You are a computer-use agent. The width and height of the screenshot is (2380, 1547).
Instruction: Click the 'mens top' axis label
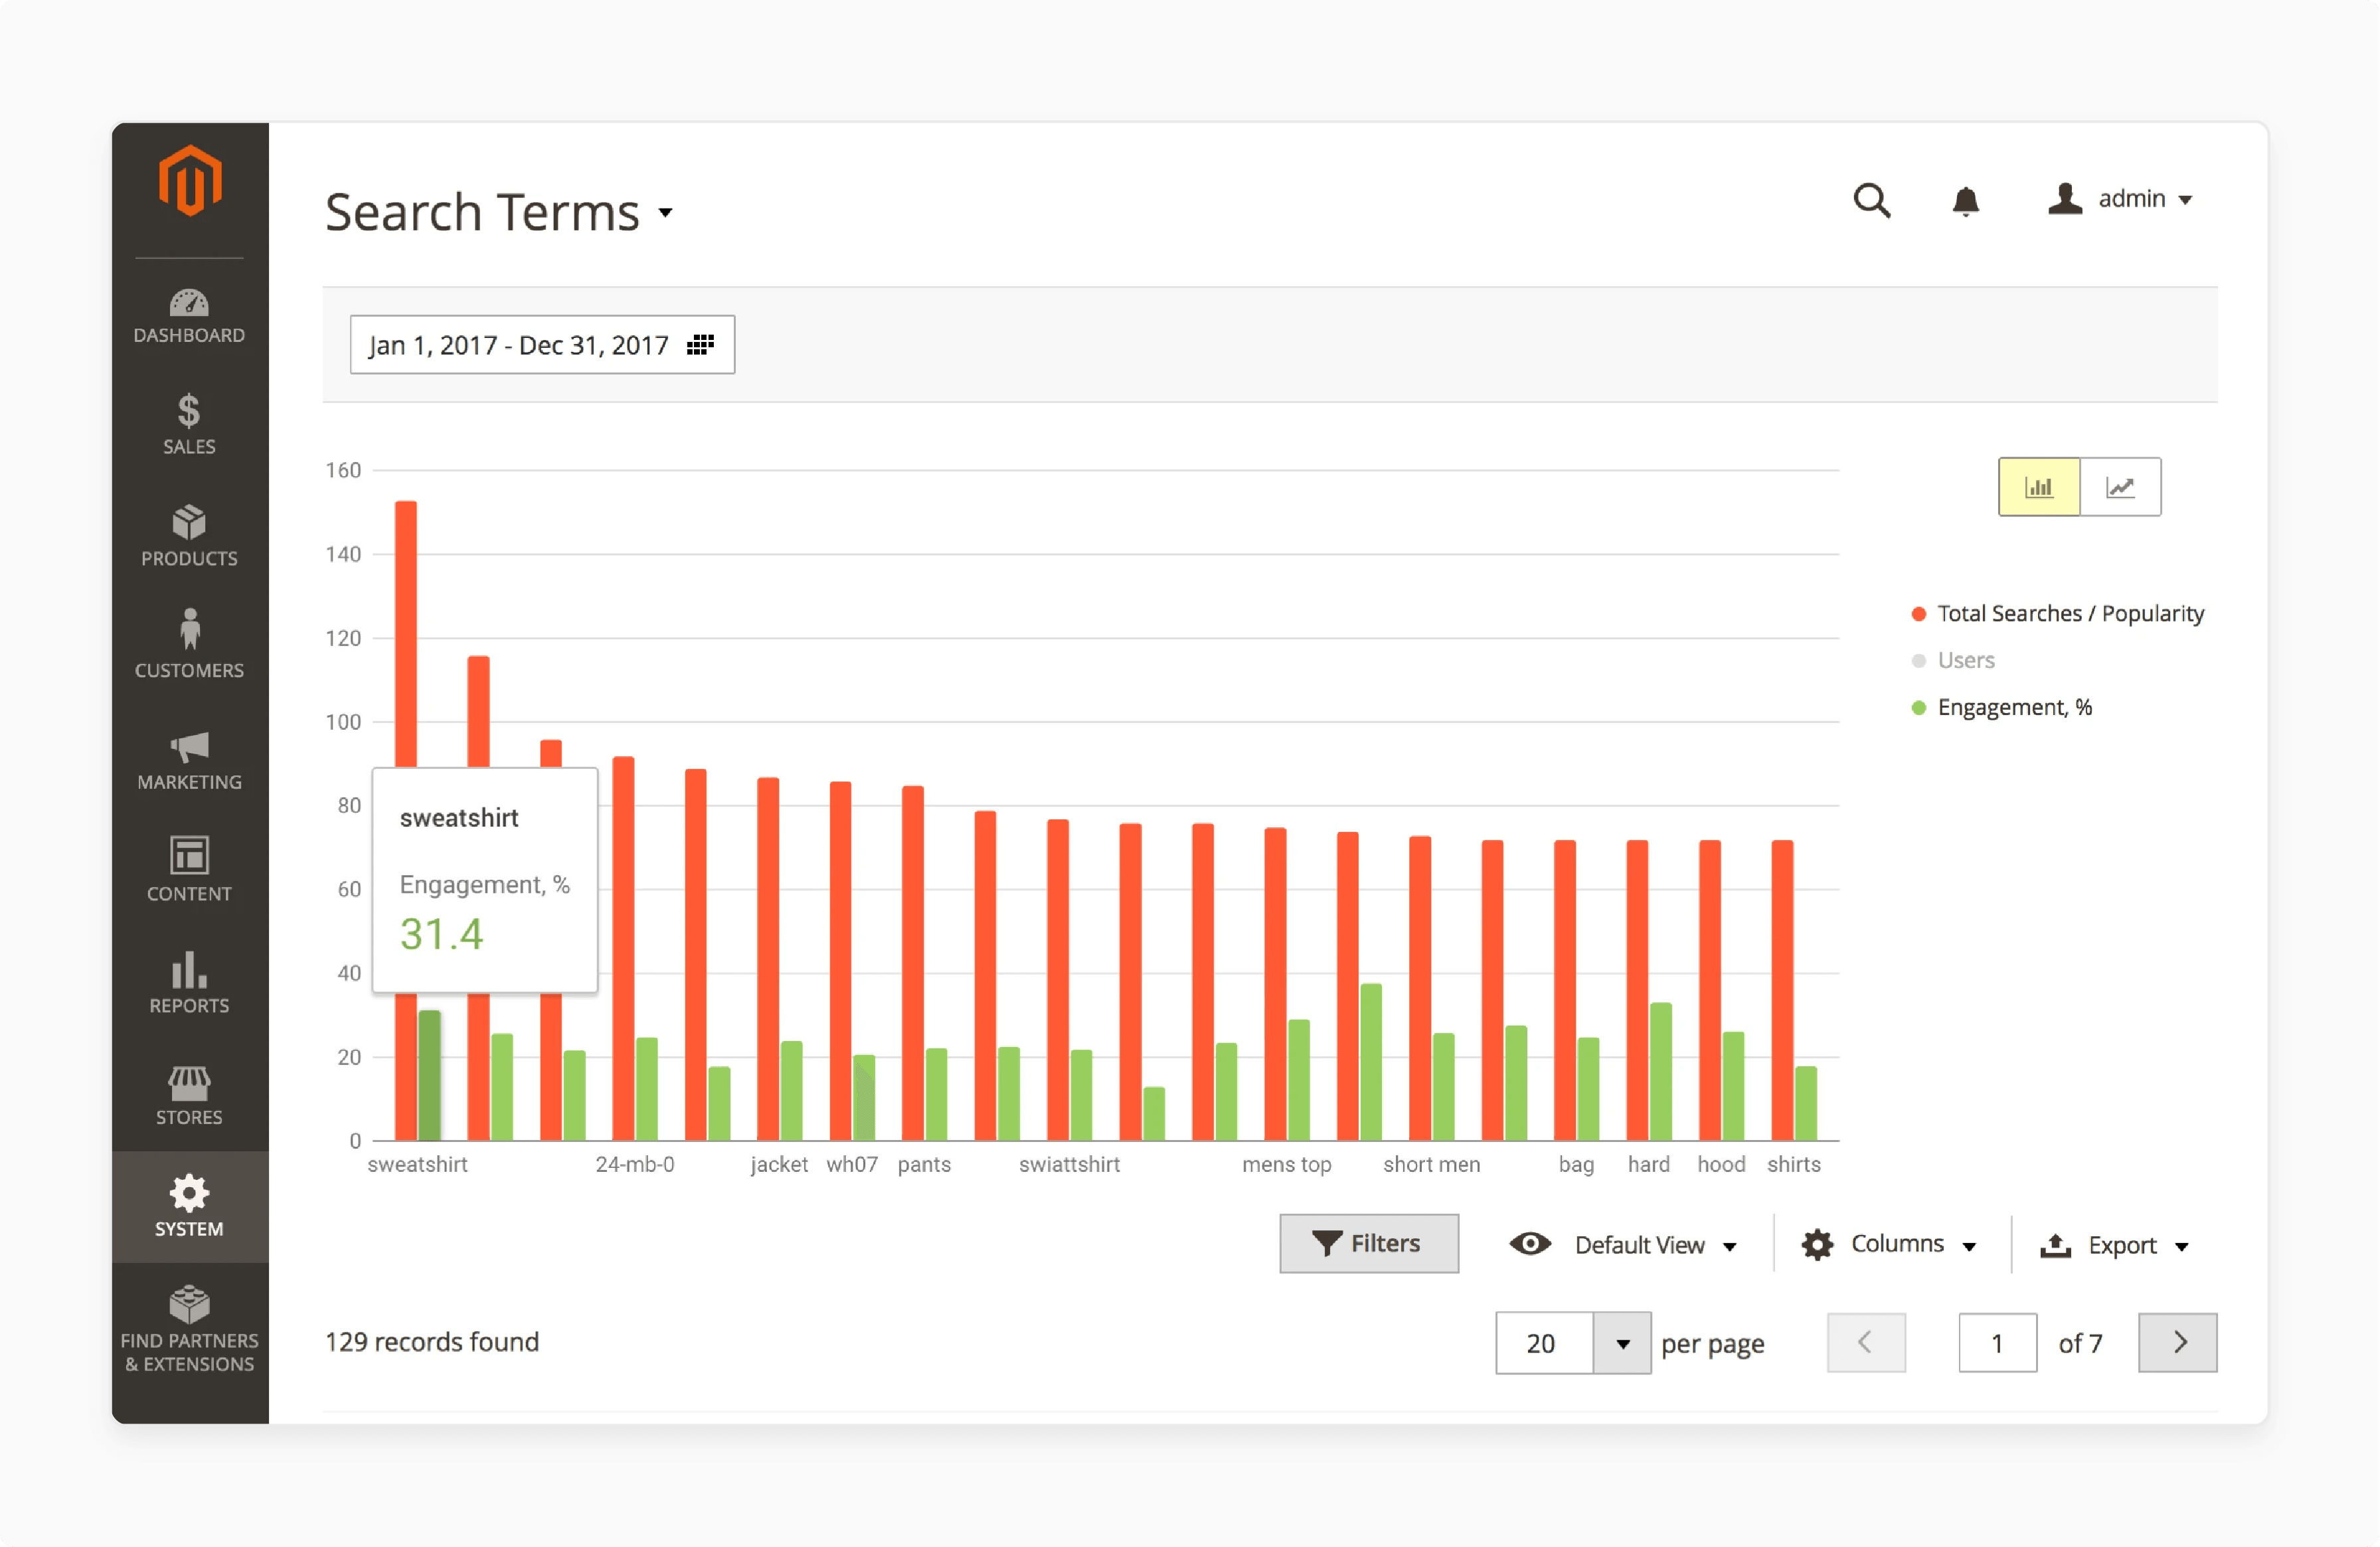click(1286, 1164)
